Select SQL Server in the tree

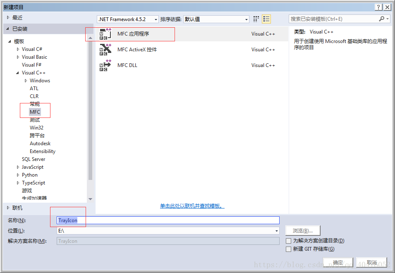pyautogui.click(x=34, y=159)
